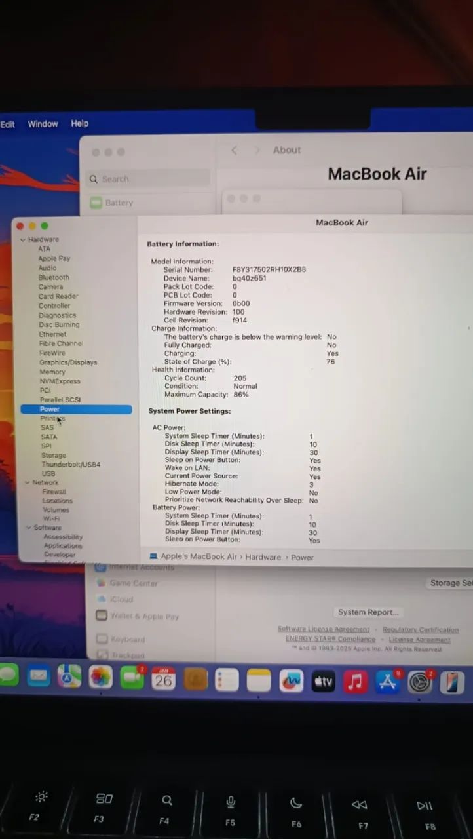Screen dimensions: 473x839
Task: Open FaceTime in the Dock
Action: (132, 678)
